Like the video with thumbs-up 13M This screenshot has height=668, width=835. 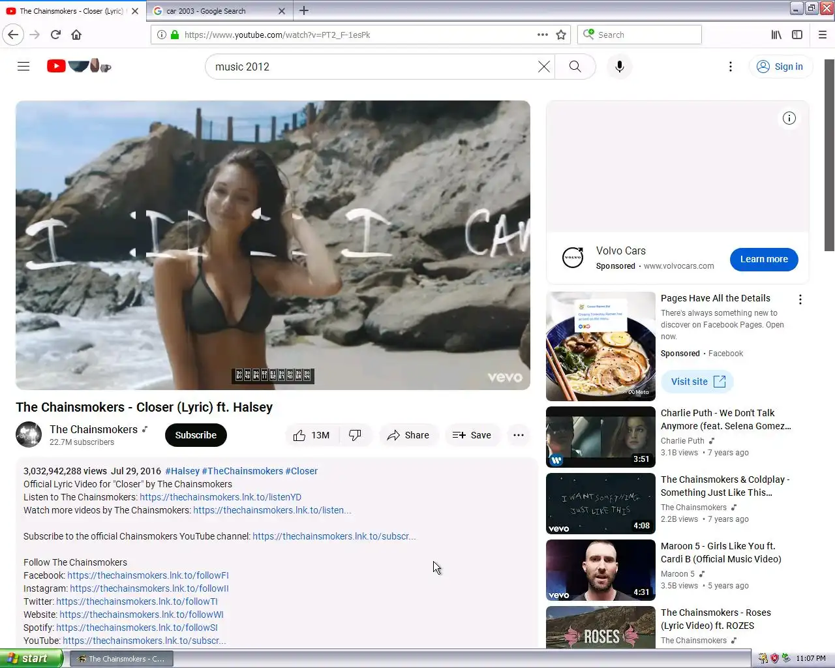click(x=312, y=435)
